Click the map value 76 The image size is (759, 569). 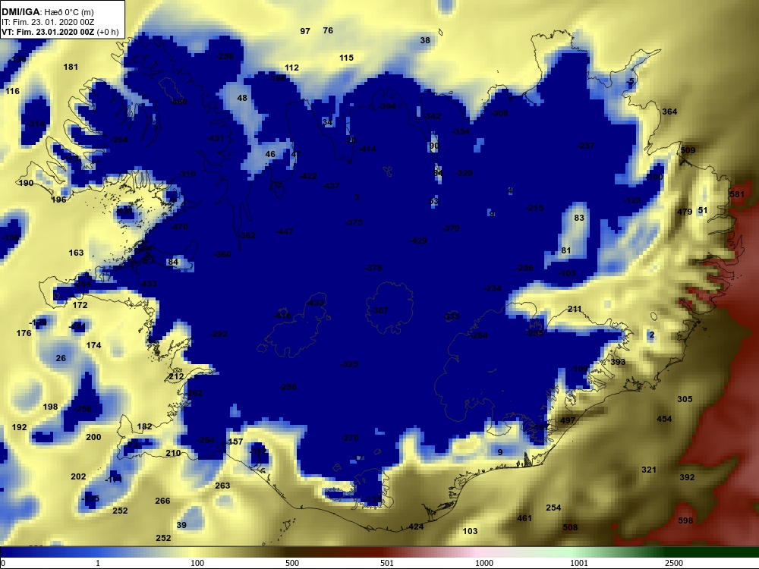click(x=328, y=30)
